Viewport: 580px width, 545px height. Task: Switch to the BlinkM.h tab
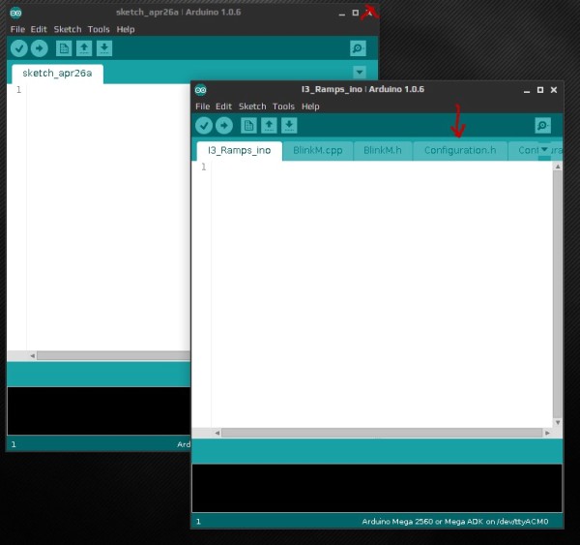coord(383,150)
